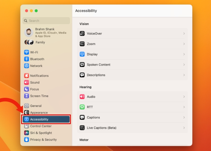The width and height of the screenshot is (211, 151).
Task: Minimize window with yellow button
Action: click(x=31, y=11)
